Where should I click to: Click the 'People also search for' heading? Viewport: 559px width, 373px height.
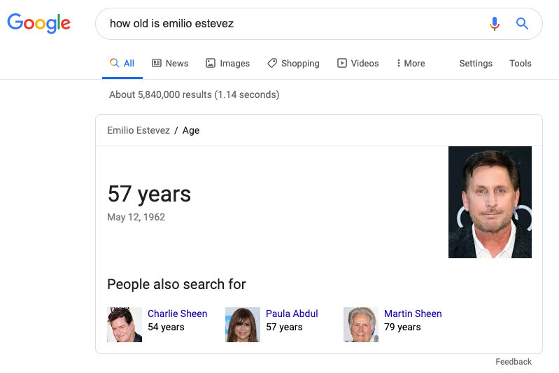tap(176, 284)
